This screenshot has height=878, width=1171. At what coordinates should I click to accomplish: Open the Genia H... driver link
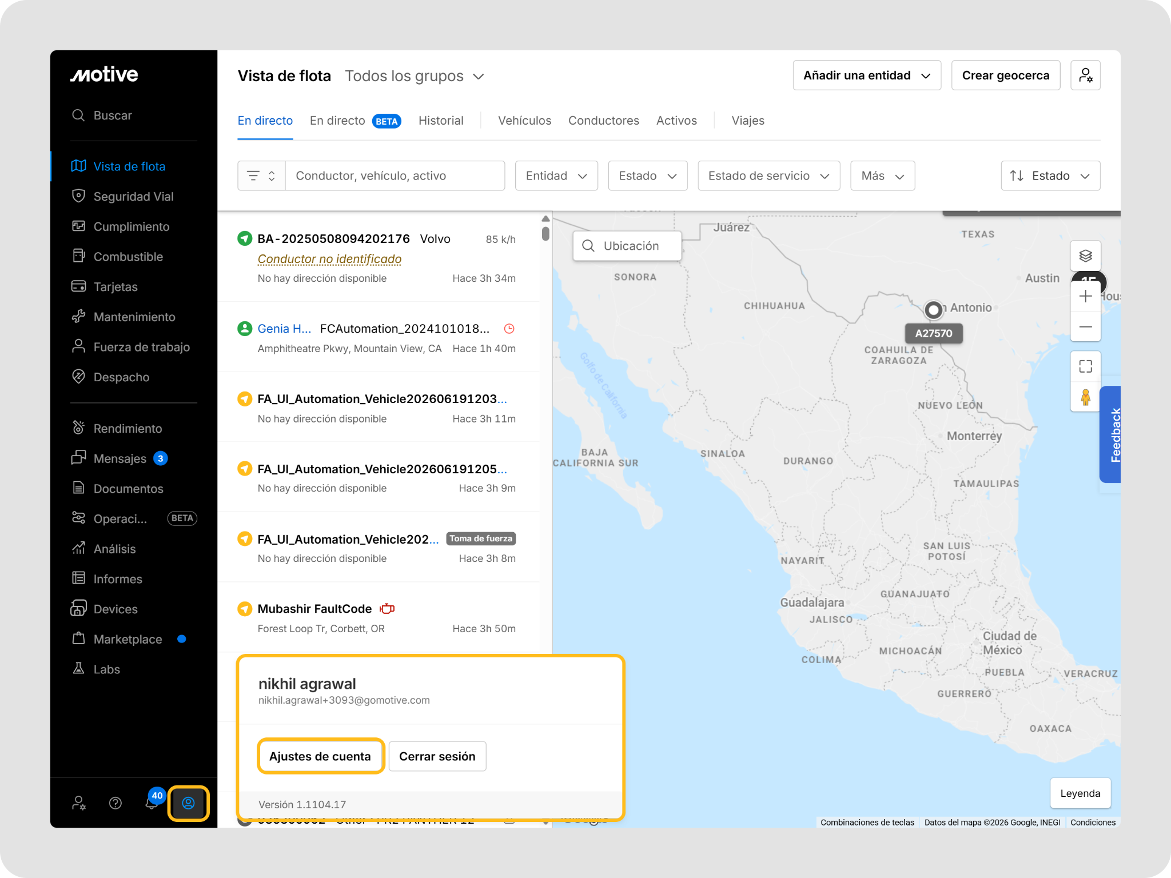284,329
